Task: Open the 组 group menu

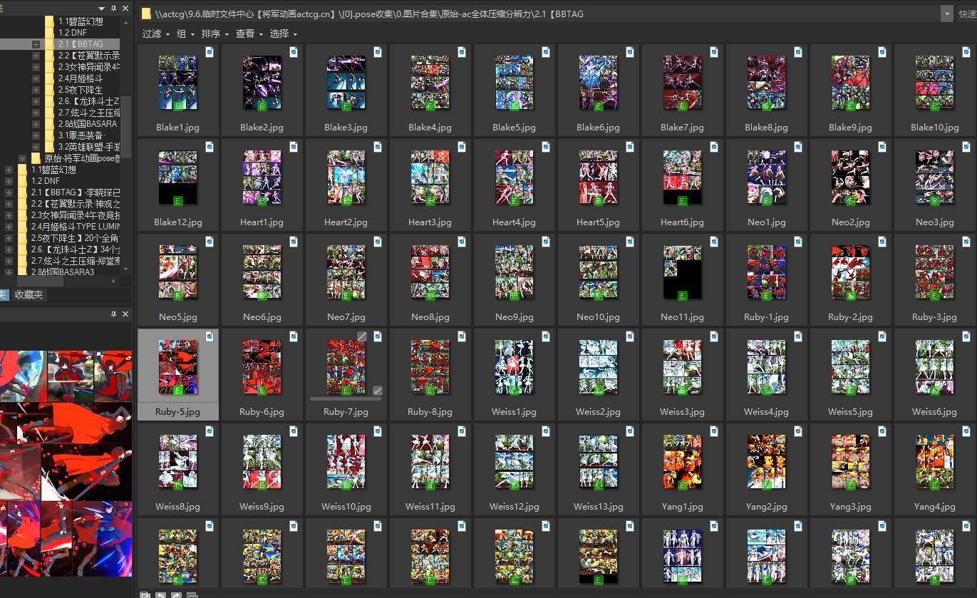Action: click(185, 33)
